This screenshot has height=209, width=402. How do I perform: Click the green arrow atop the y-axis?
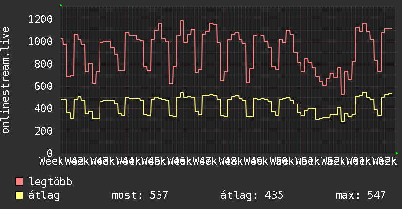[61, 5]
